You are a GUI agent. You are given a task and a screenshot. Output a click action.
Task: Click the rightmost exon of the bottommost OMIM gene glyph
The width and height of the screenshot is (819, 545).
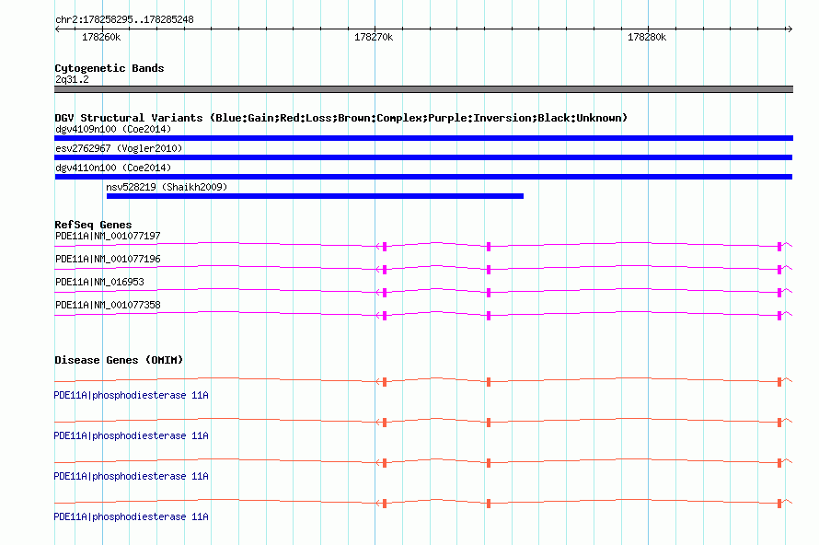[779, 504]
